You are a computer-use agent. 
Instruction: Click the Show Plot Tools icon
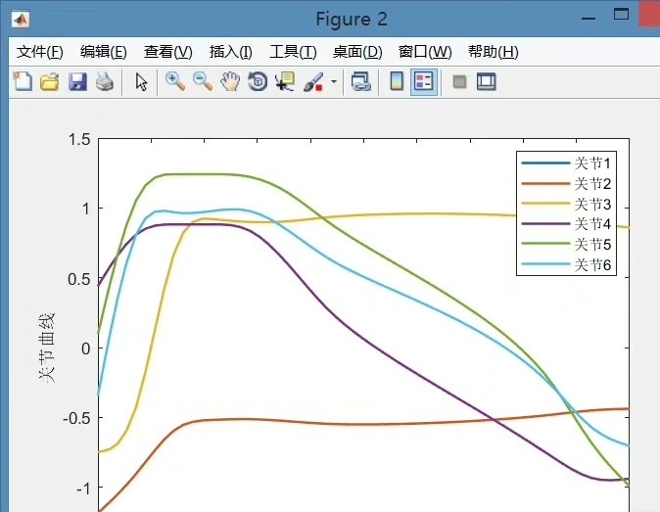(486, 81)
